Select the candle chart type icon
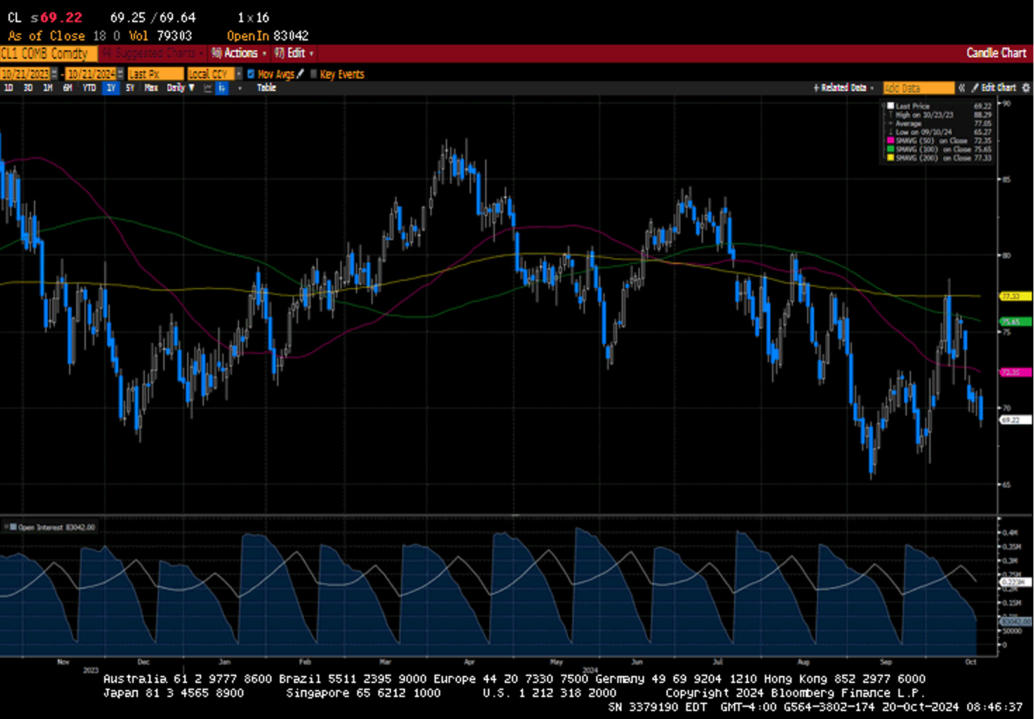Image resolution: width=1034 pixels, height=719 pixels. [222, 88]
